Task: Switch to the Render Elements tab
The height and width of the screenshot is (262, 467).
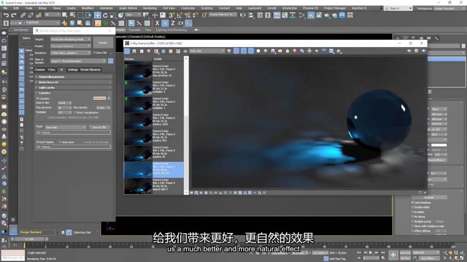Action: [x=91, y=70]
